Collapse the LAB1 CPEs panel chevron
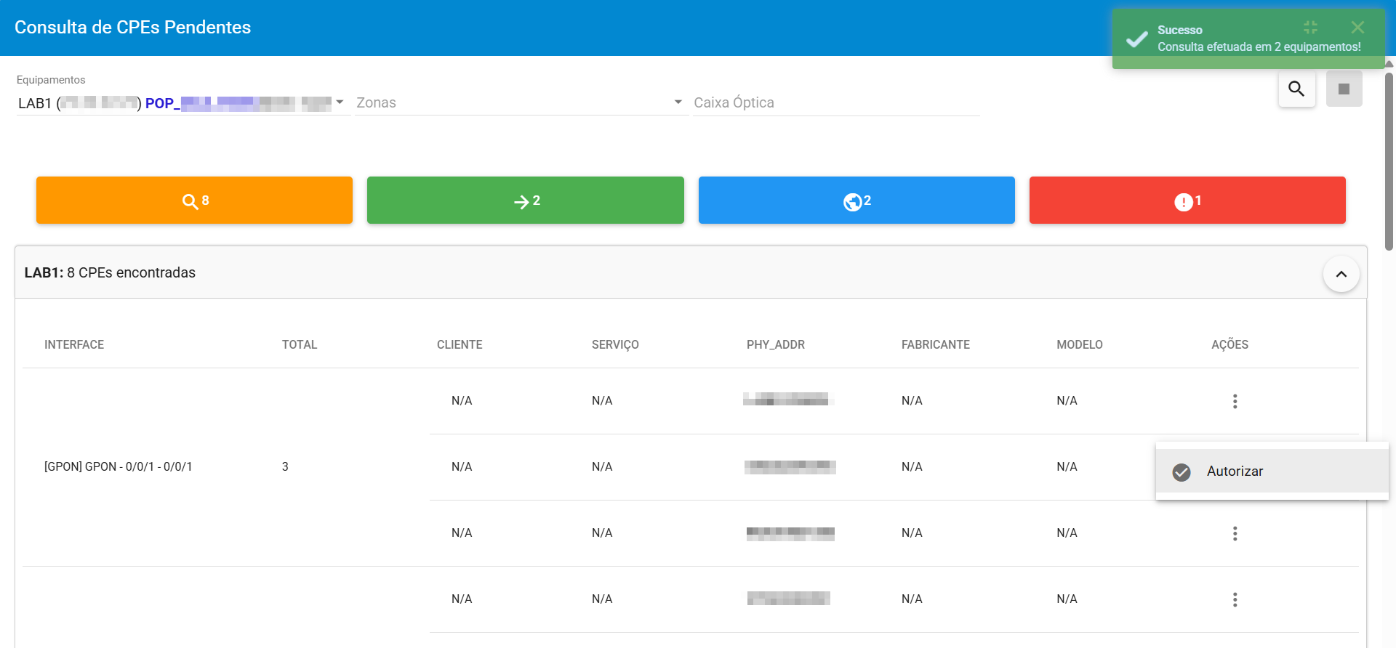 pyautogui.click(x=1341, y=274)
